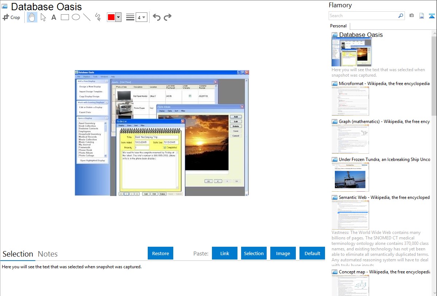This screenshot has width=437, height=296.
Task: Select 'Microformat - Wikipedia, the free encyclopedia' title
Action: point(384,84)
